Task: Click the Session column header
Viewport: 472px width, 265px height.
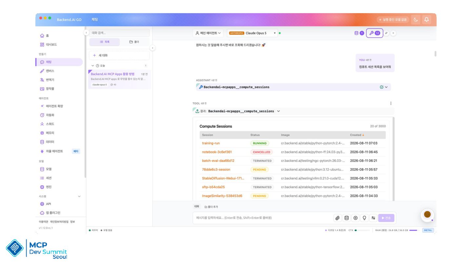Action: click(207, 135)
